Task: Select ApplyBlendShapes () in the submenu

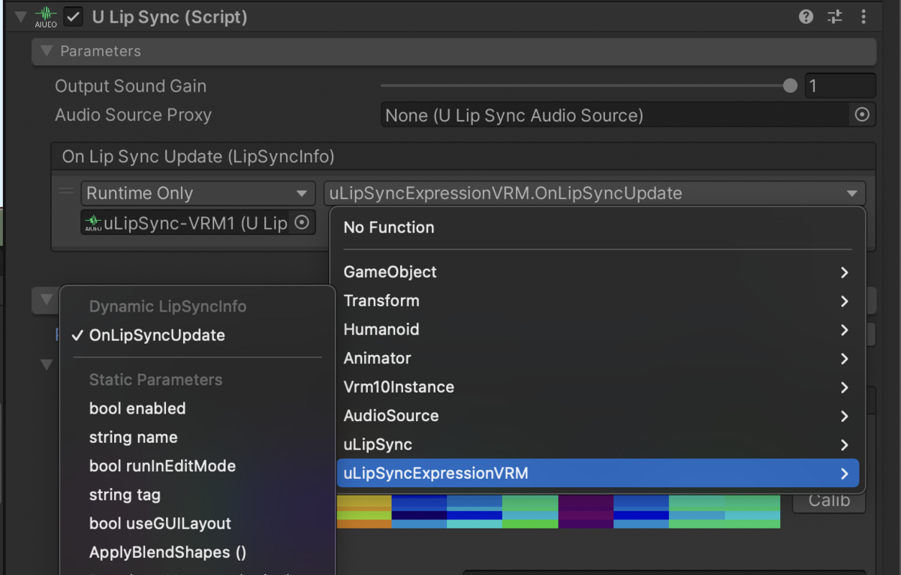Action: pos(167,552)
